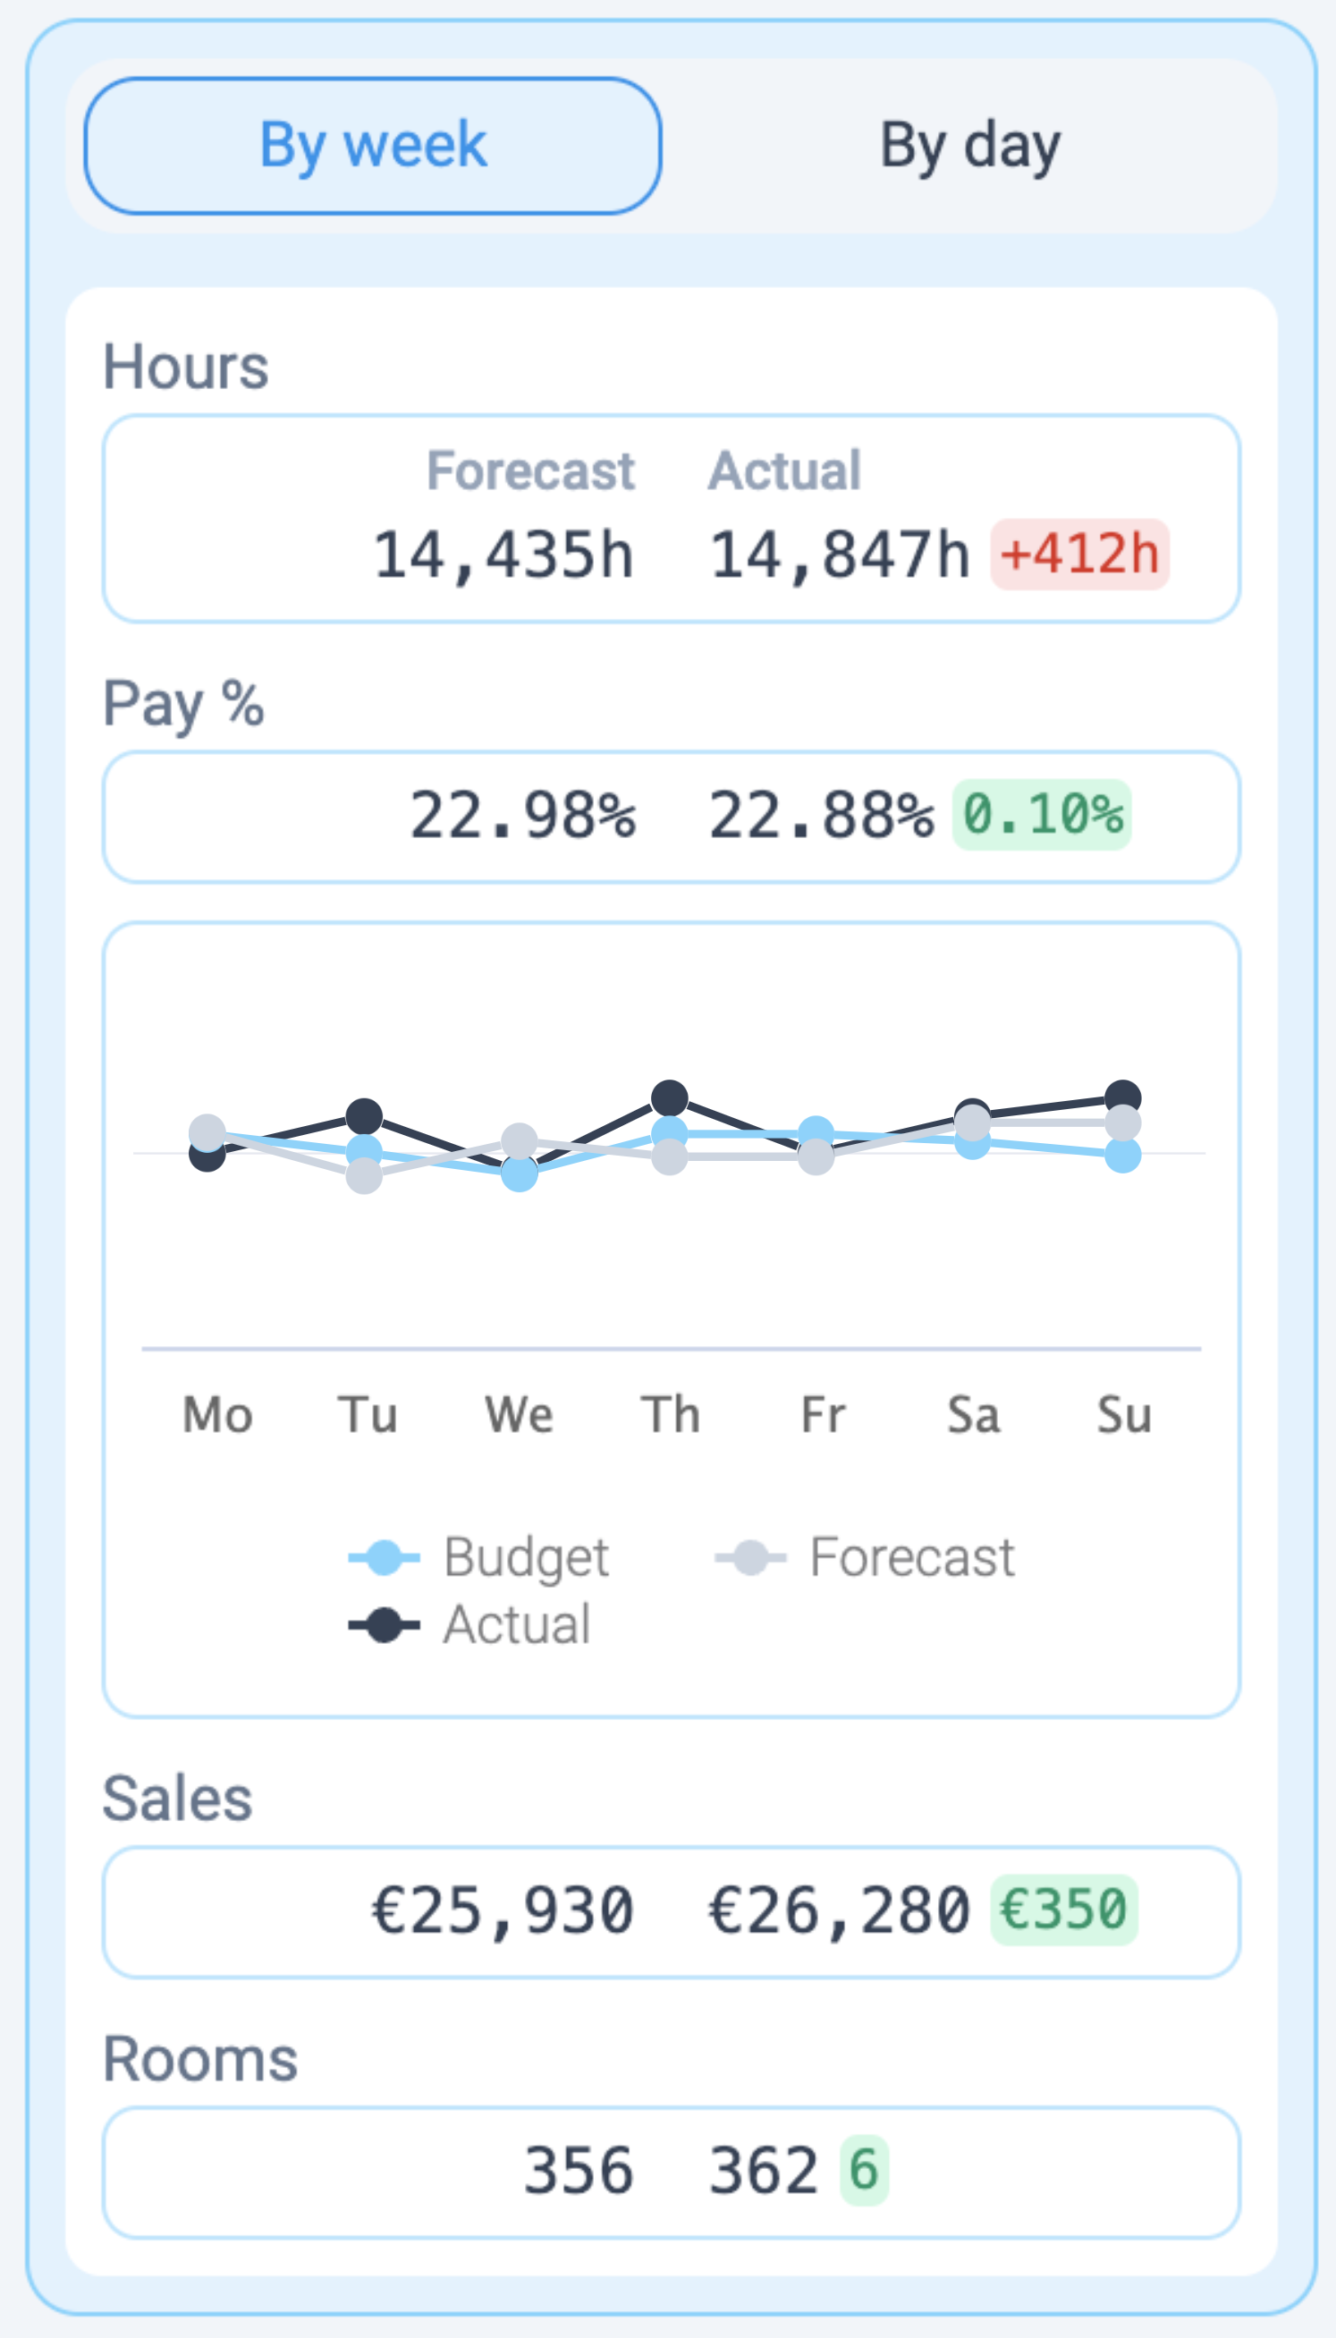Image resolution: width=1336 pixels, height=2338 pixels.
Task: Toggle the Actual legend series
Action: click(469, 1624)
